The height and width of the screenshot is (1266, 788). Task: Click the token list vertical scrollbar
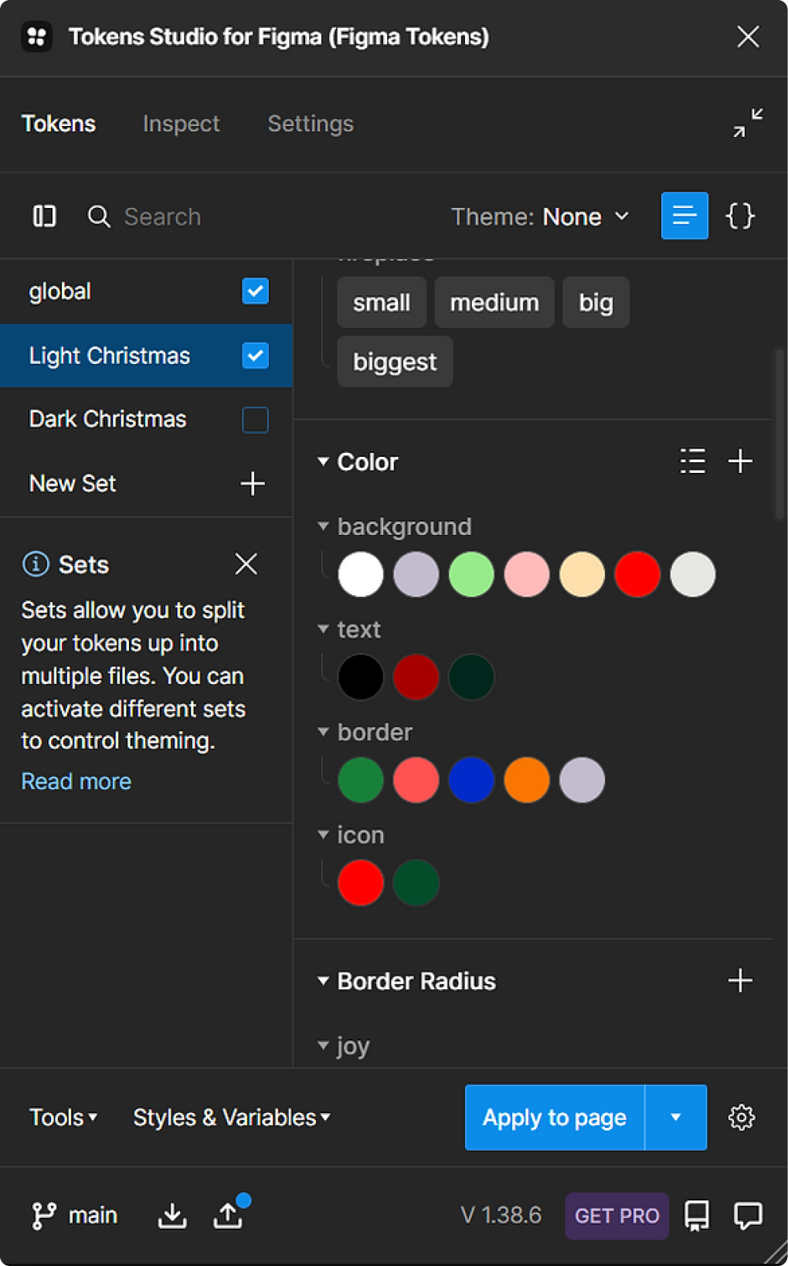(x=780, y=433)
